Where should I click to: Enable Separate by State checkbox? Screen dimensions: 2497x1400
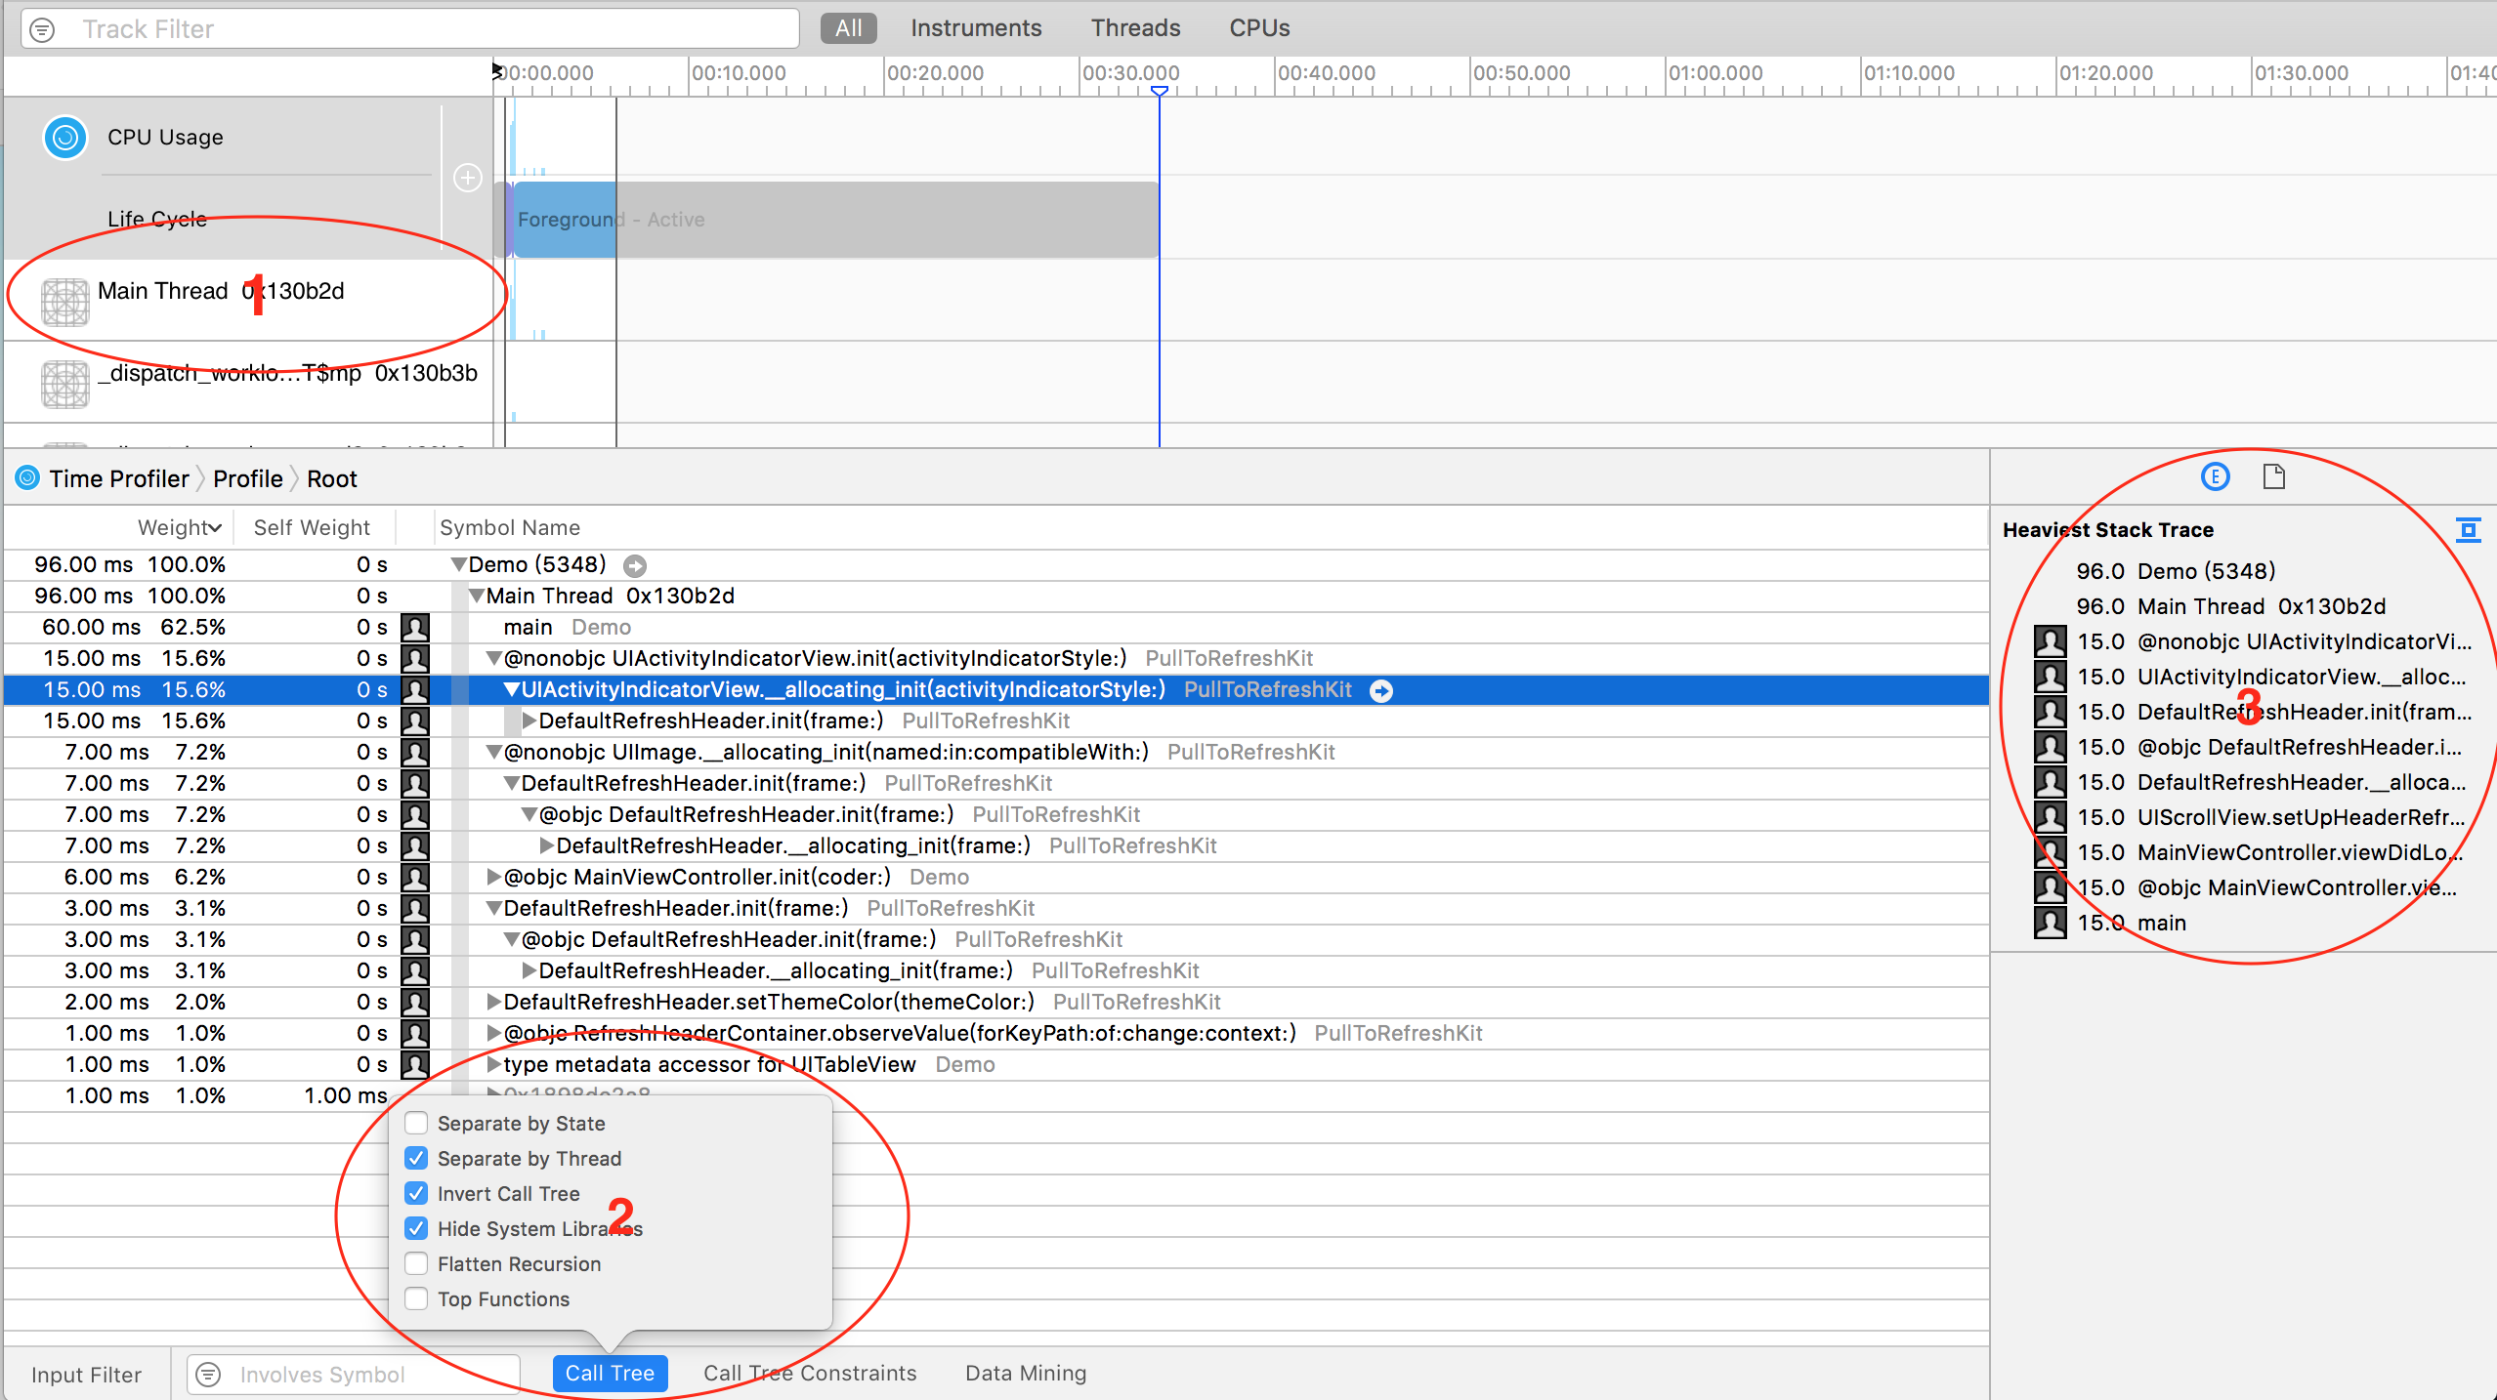tap(416, 1124)
